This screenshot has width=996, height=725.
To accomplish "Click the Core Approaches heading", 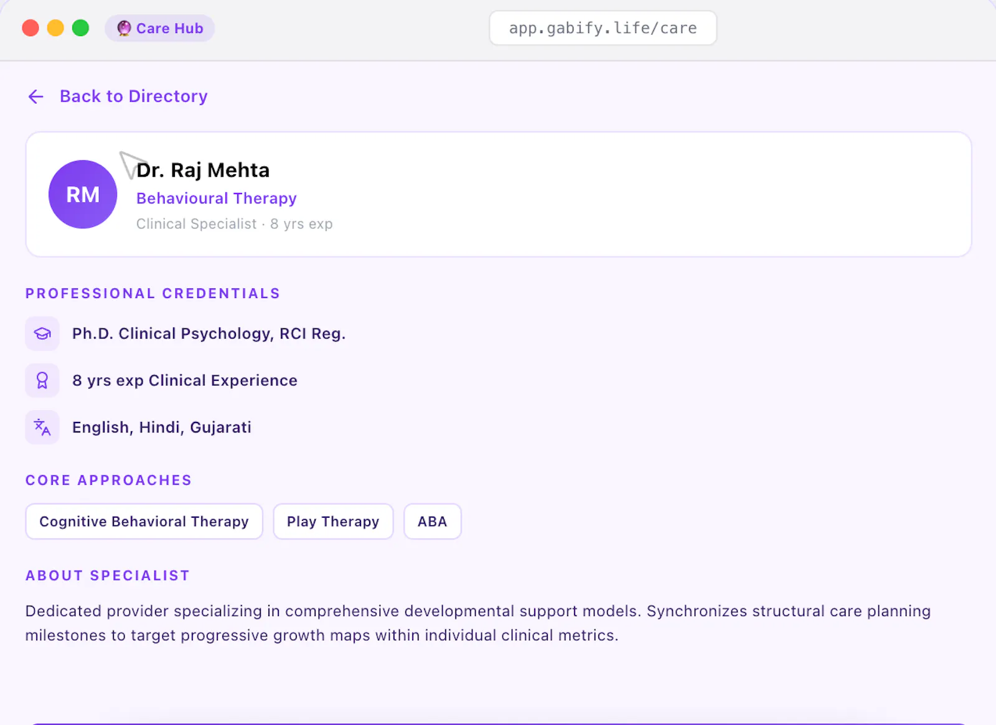I will coord(108,480).
